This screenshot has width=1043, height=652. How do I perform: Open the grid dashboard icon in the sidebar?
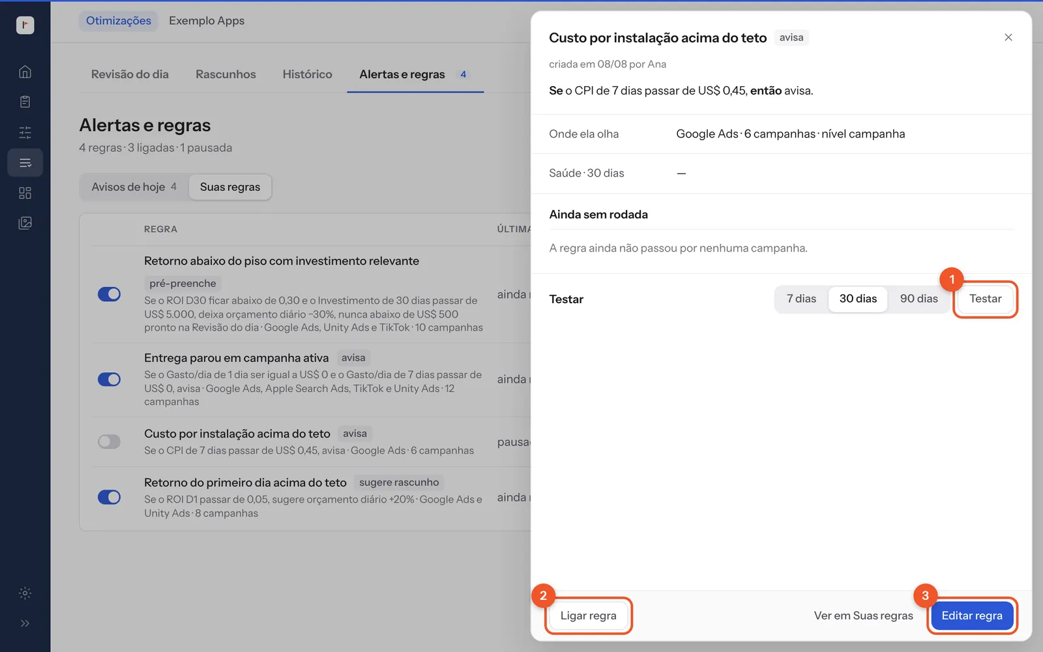tap(25, 193)
